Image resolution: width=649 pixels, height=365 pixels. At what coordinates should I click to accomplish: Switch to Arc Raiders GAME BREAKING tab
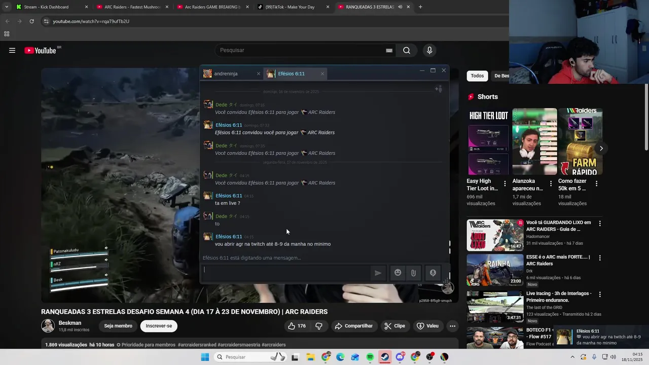coord(212,7)
